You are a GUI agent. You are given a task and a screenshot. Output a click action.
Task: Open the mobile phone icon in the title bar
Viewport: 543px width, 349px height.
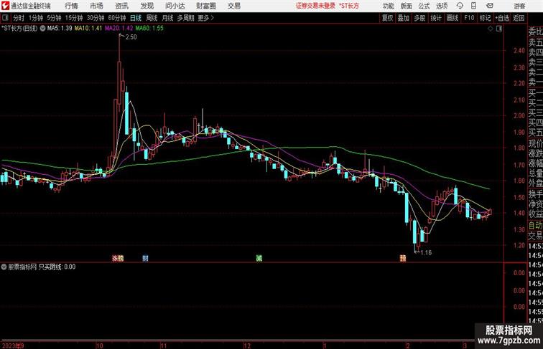point(473,6)
